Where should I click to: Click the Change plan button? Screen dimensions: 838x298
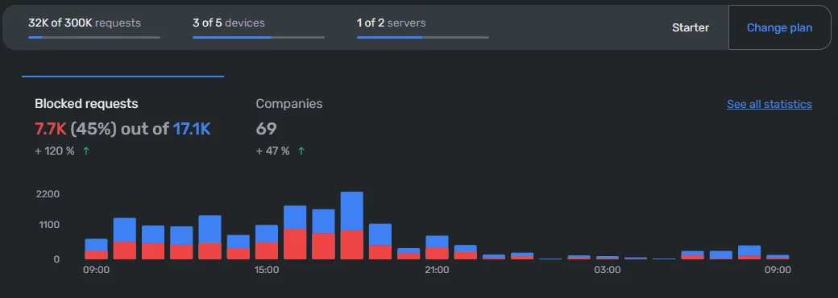point(779,27)
